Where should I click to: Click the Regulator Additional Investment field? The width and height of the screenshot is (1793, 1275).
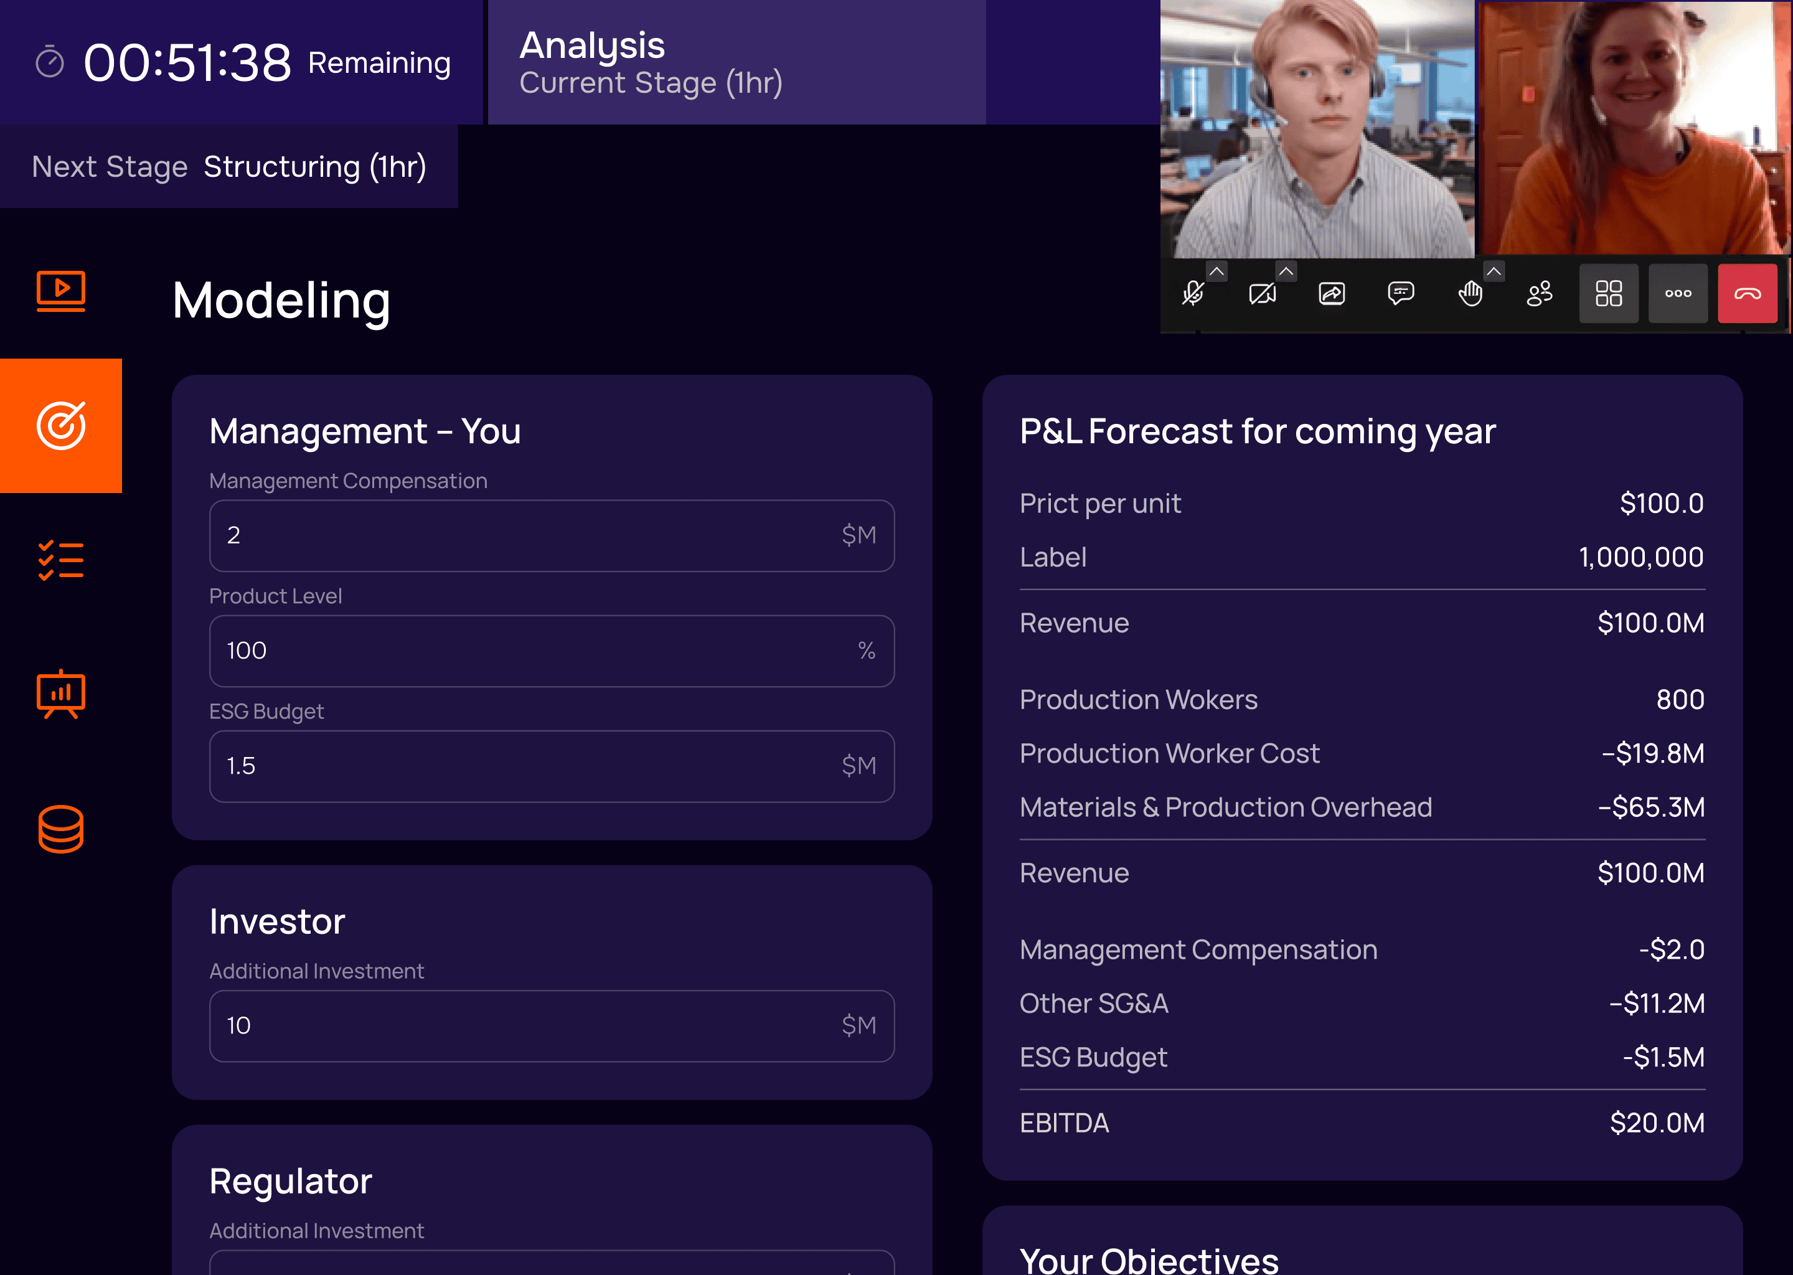point(552,1263)
